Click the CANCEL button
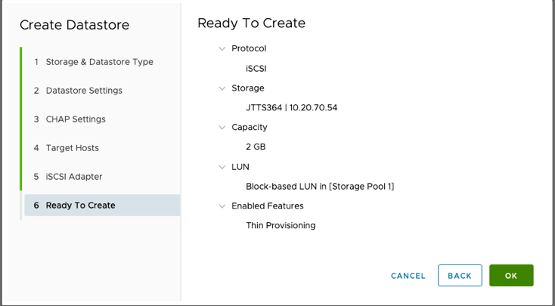This screenshot has width=555, height=306. click(408, 276)
